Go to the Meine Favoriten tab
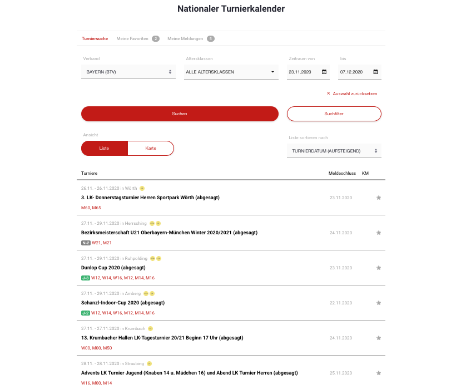The height and width of the screenshot is (389, 466). (133, 38)
